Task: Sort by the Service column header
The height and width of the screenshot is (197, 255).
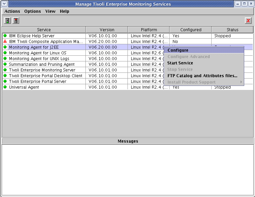Action: pos(44,30)
